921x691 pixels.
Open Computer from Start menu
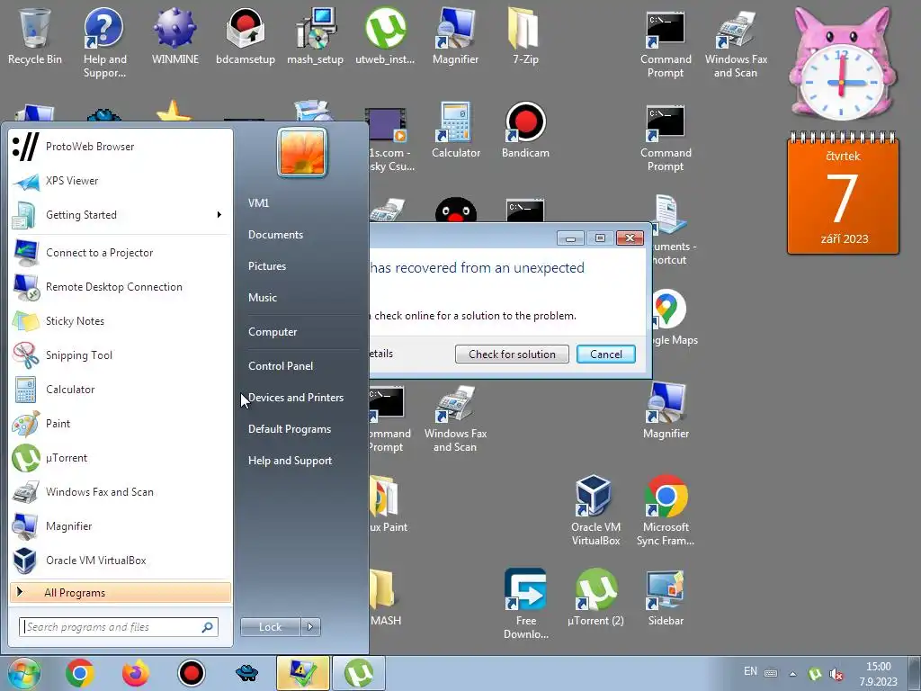(x=273, y=332)
